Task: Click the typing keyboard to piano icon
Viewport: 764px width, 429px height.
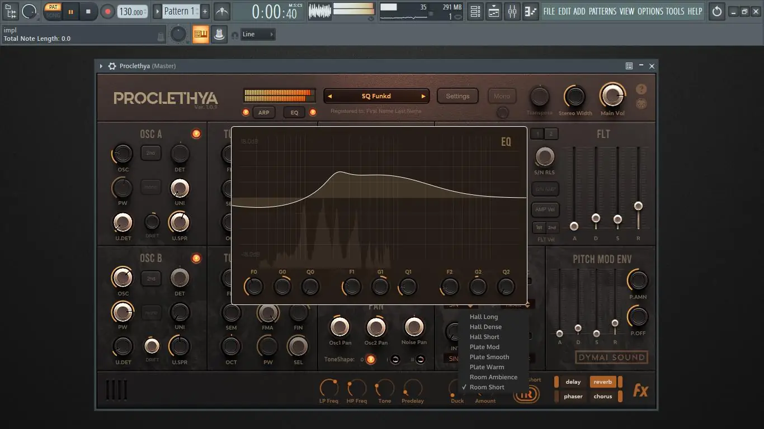Action: pyautogui.click(x=201, y=35)
